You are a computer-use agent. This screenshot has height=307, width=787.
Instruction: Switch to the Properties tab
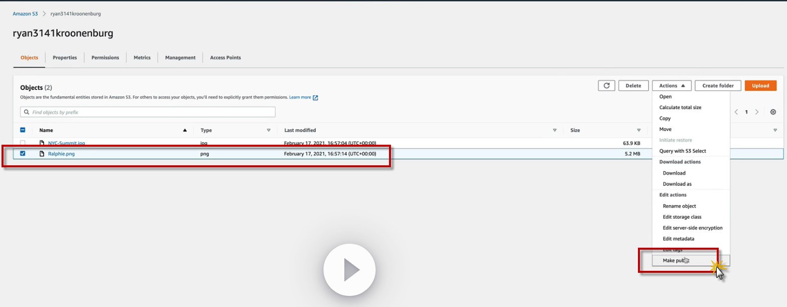pos(65,58)
